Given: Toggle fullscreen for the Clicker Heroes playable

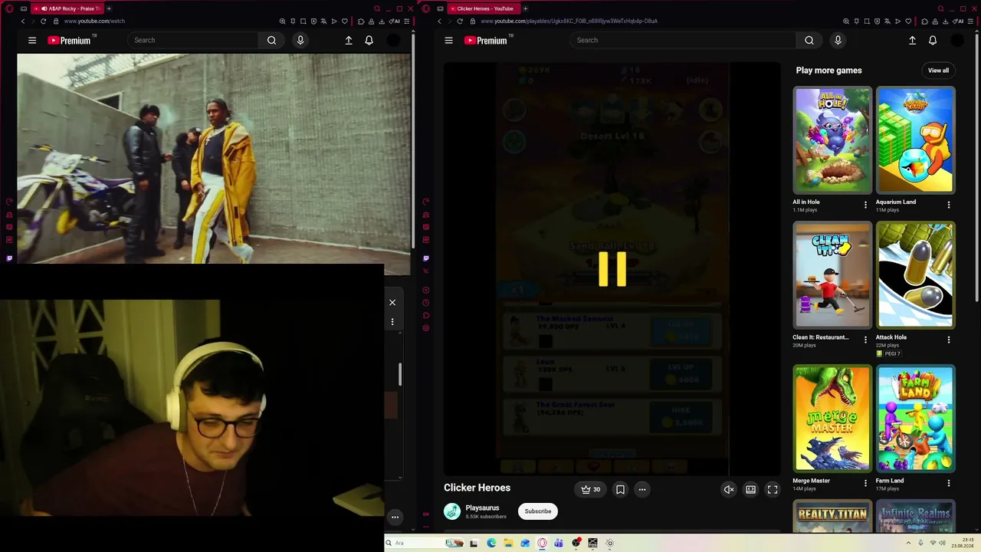Looking at the screenshot, I should coord(773,489).
